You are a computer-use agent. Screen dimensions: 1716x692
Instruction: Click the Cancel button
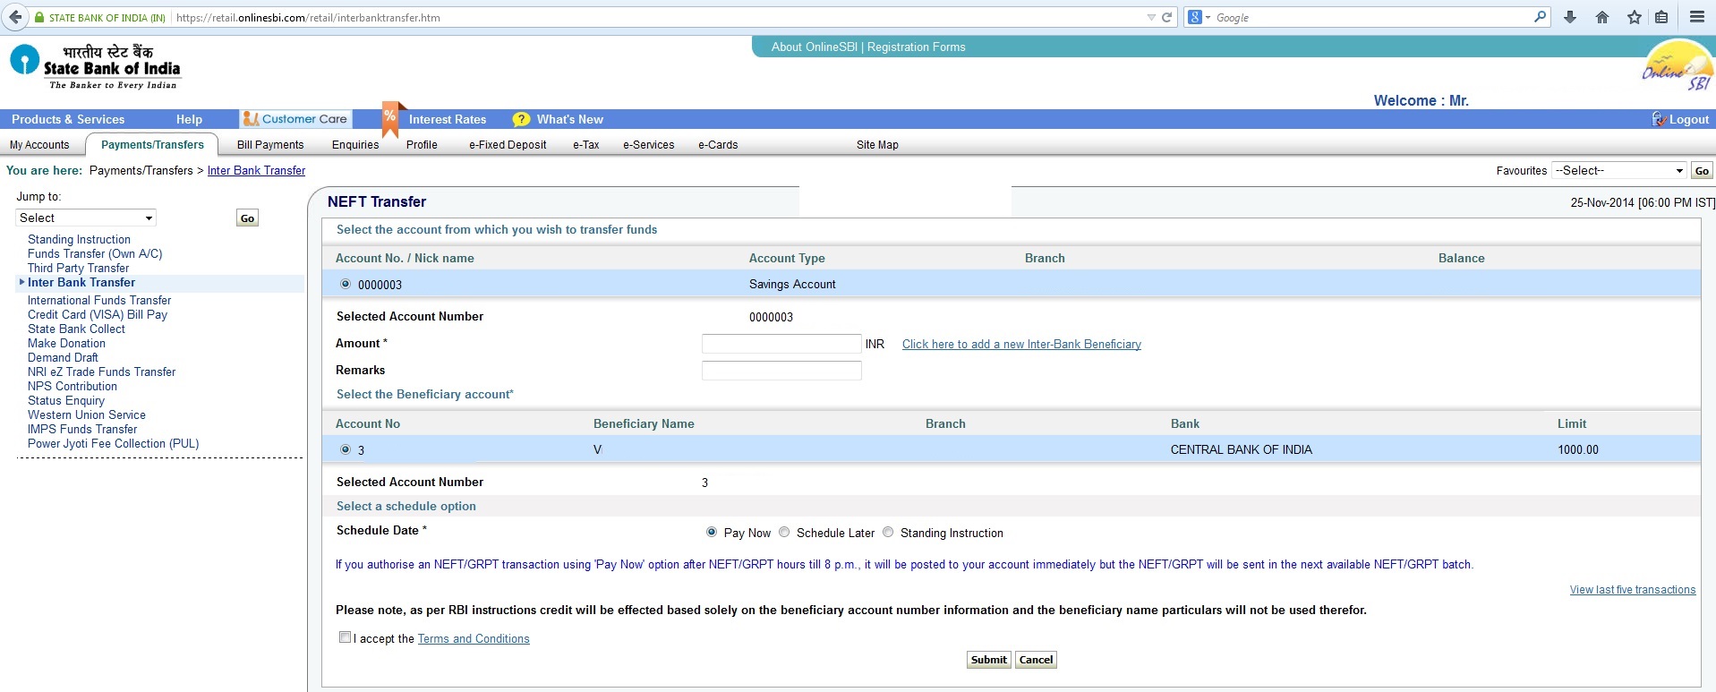[x=1036, y=660]
